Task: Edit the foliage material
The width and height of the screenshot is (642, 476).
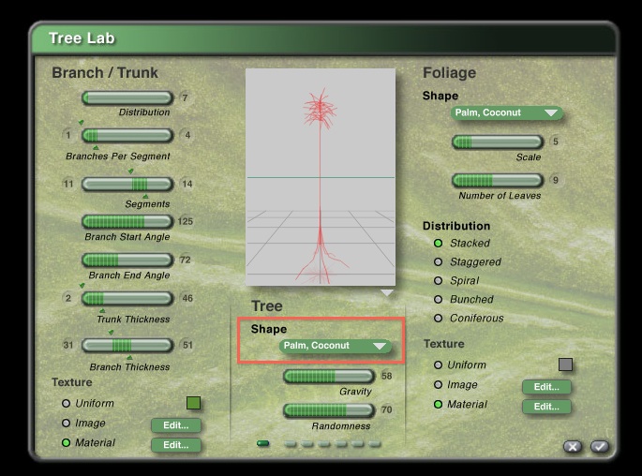Action: point(546,407)
